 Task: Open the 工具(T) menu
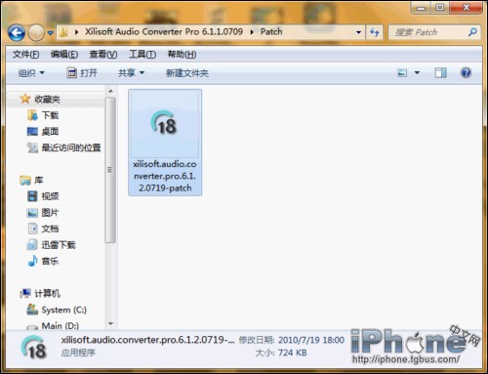point(142,55)
